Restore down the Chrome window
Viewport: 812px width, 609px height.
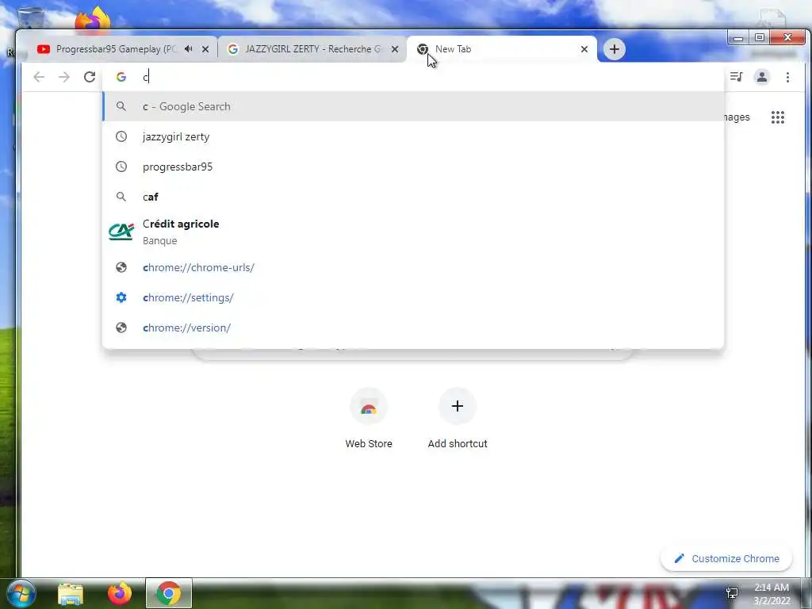[x=759, y=38]
